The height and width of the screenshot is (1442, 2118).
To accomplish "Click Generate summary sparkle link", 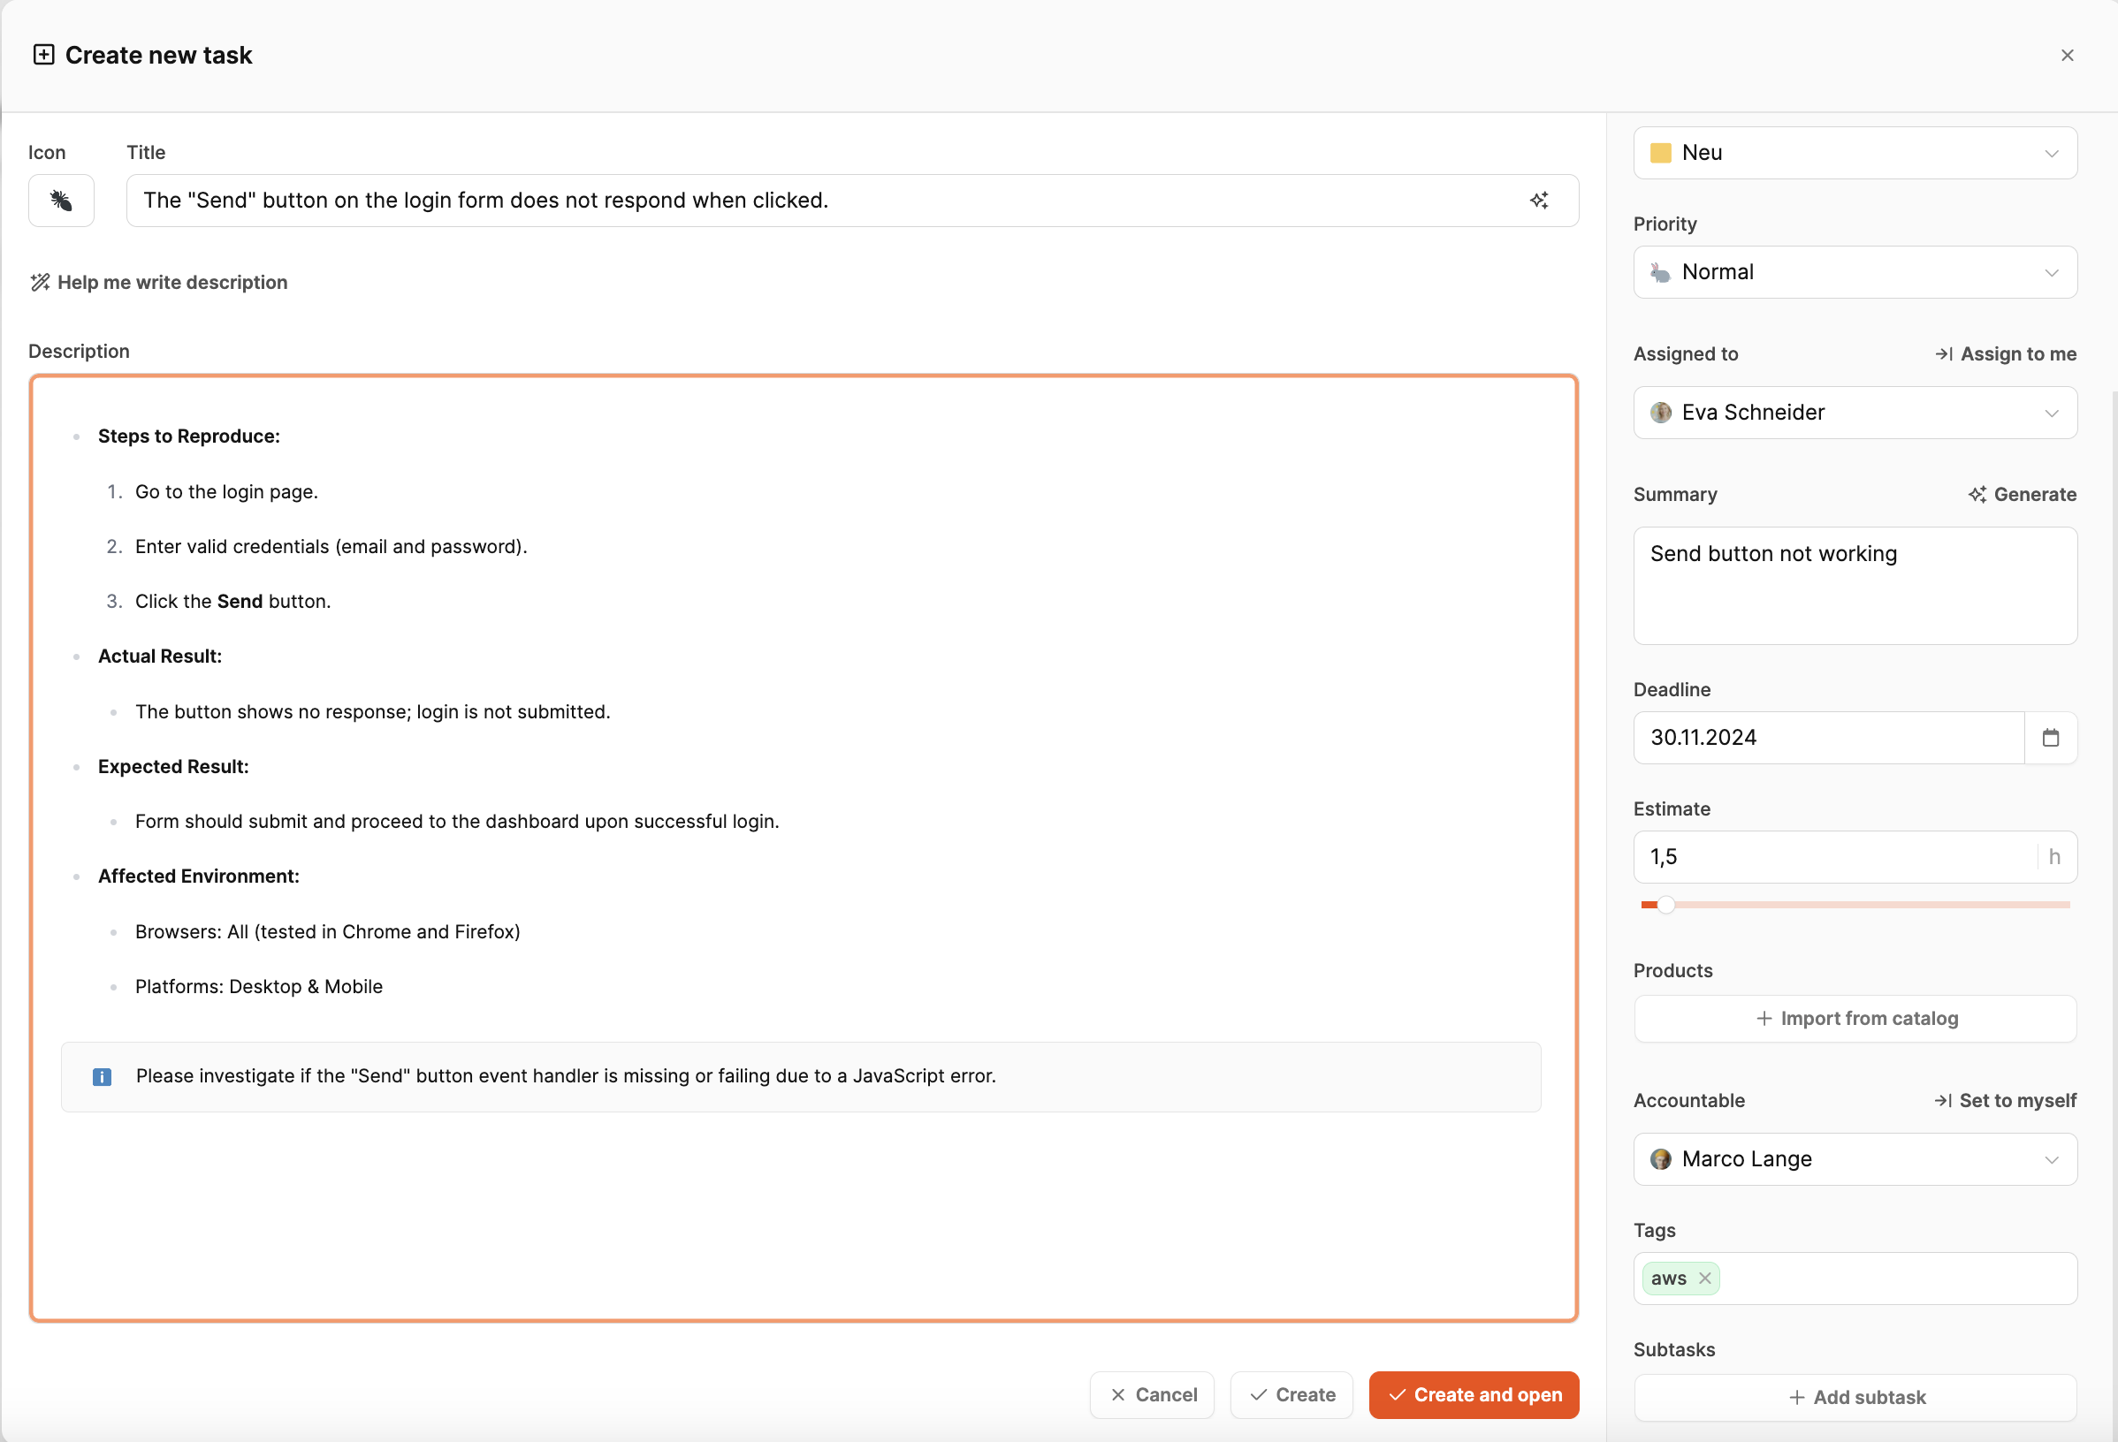I will click(x=2023, y=495).
